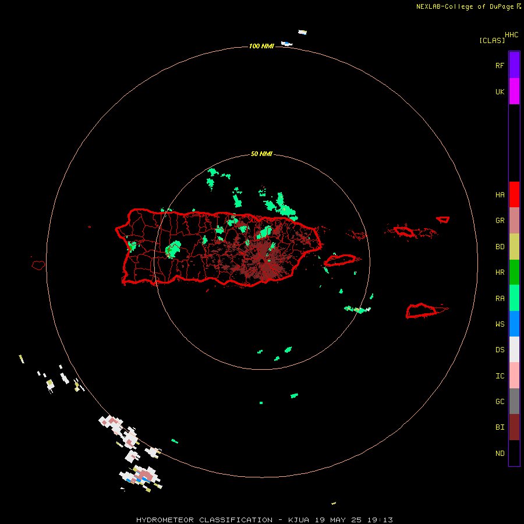
Task: Click the HR heavy rain green swatch
Action: [x=514, y=272]
